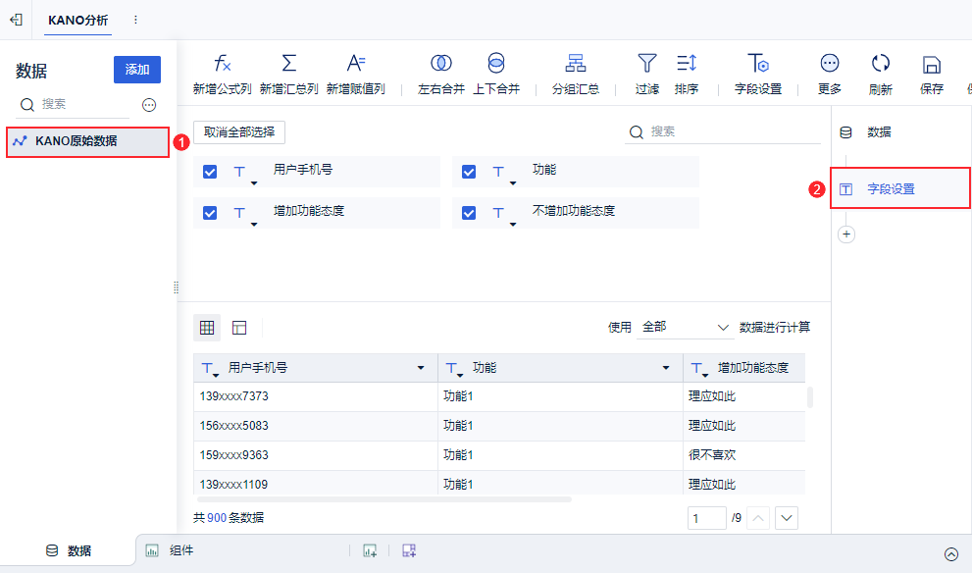Viewport: 972px width, 573px height.
Task: Click the 排序 sort icon
Action: click(687, 63)
